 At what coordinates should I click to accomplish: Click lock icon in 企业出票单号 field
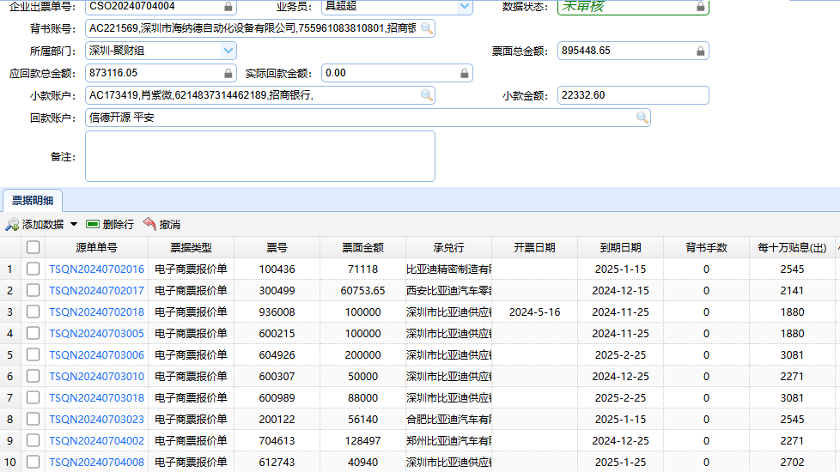point(228,7)
